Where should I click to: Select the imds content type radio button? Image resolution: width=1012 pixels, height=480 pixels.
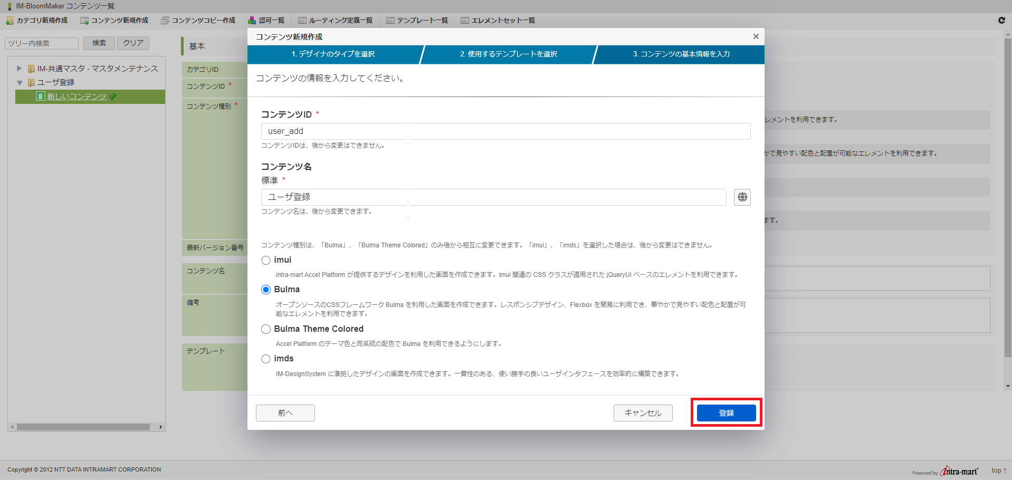(x=266, y=359)
